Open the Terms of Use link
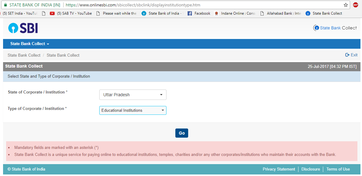The height and width of the screenshot is (176, 362). pos(338,169)
